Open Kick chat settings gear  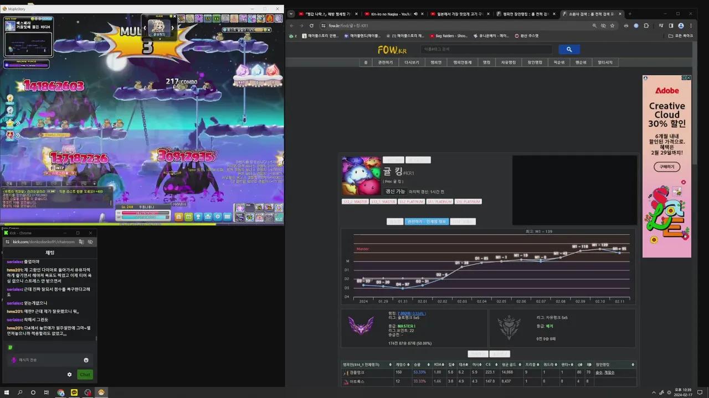coord(69,374)
